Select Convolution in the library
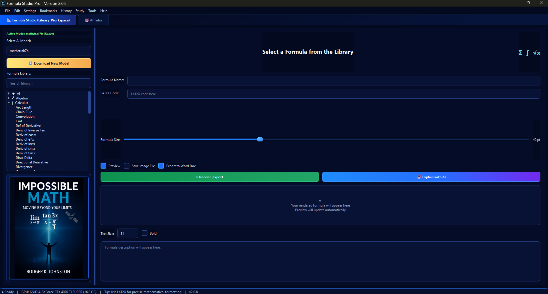 point(25,117)
